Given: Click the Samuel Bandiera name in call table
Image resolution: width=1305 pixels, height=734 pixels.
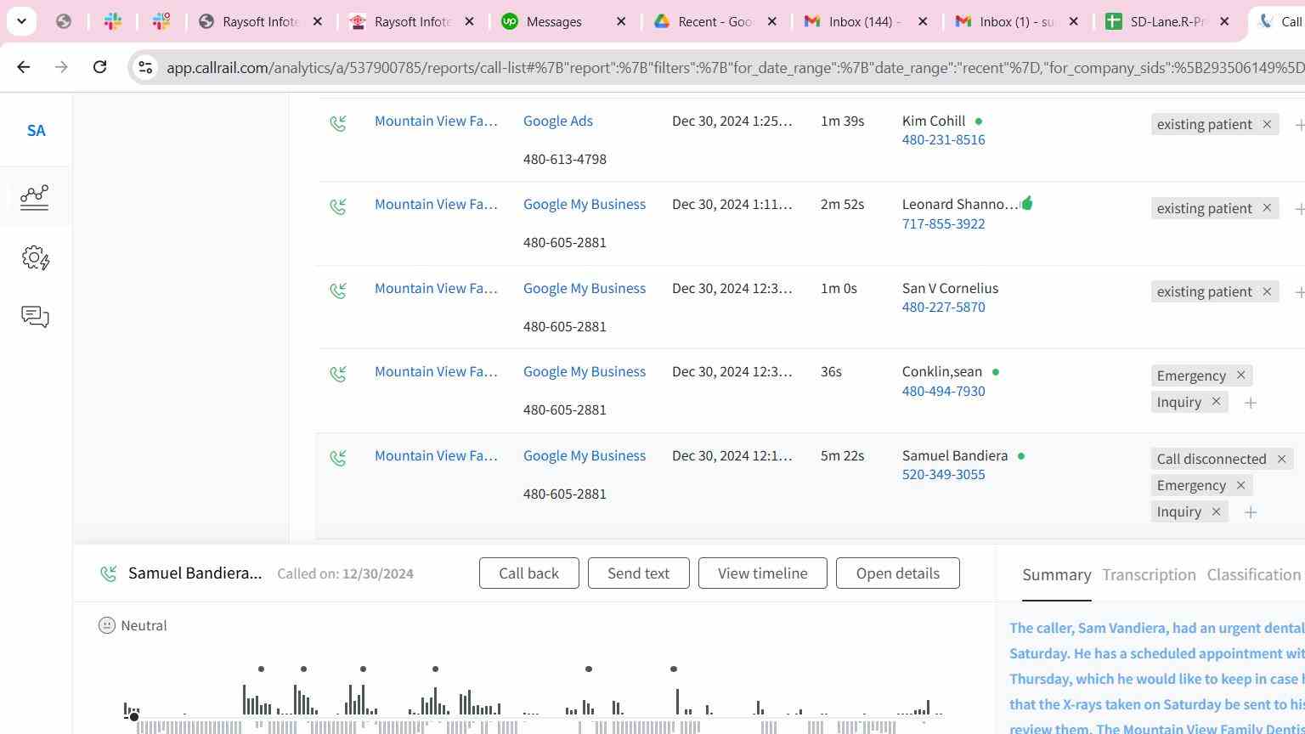Looking at the screenshot, I should pyautogui.click(x=955, y=456).
